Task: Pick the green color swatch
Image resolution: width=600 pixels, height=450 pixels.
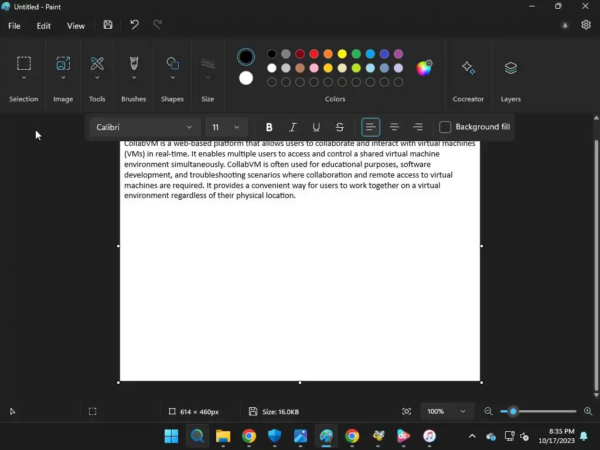Action: pyautogui.click(x=356, y=54)
